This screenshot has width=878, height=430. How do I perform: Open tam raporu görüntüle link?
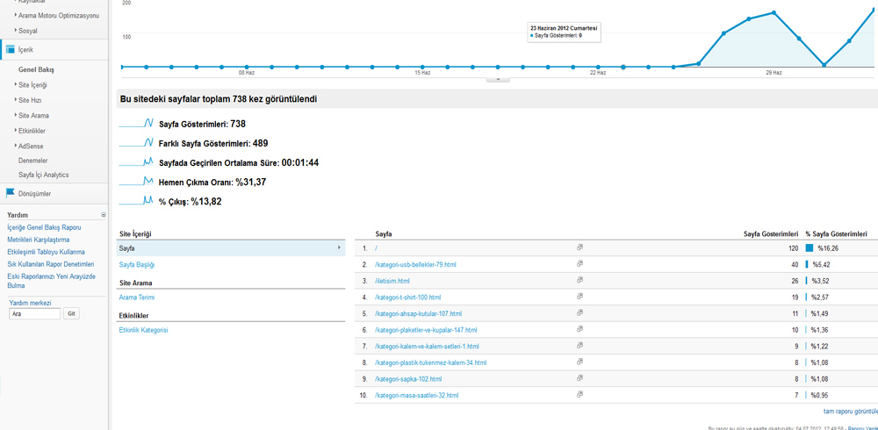[850, 411]
